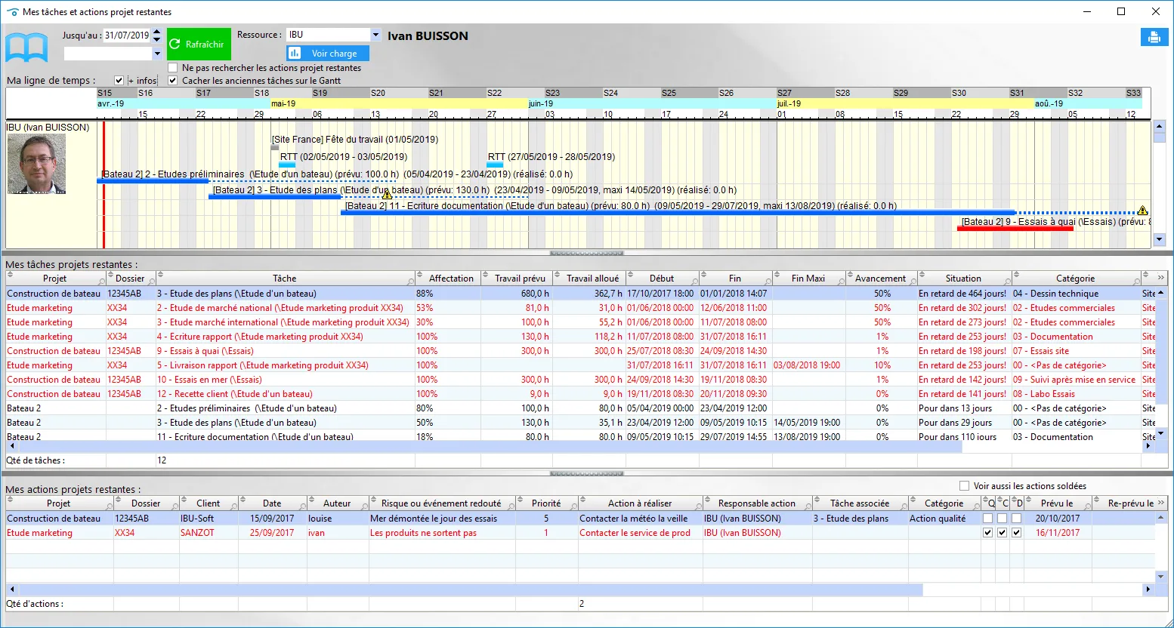Image resolution: width=1174 pixels, height=628 pixels.
Task: Click the warning icon at the end of the documentation bar
Action: (x=1142, y=211)
